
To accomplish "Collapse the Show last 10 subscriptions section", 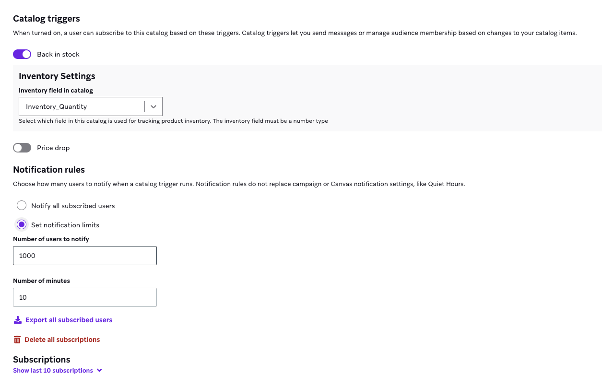I will pyautogui.click(x=53, y=370).
